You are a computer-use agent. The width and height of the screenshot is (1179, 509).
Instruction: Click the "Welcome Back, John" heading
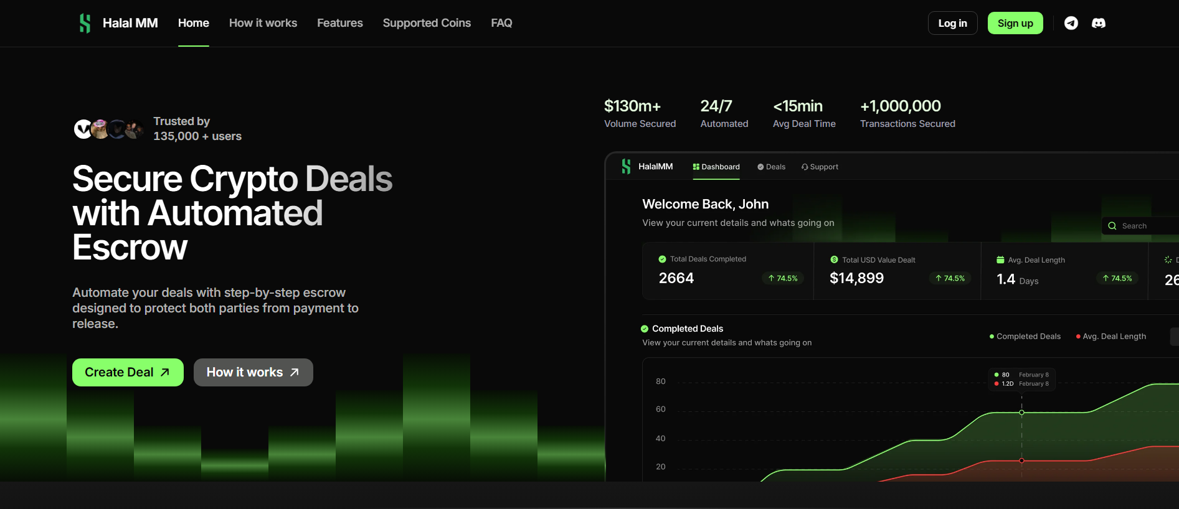tap(705, 204)
